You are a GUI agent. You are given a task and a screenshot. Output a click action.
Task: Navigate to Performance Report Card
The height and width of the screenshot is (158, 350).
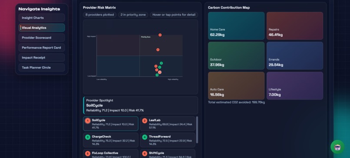coord(42,48)
